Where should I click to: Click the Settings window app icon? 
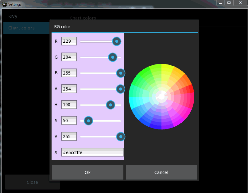(4, 4)
